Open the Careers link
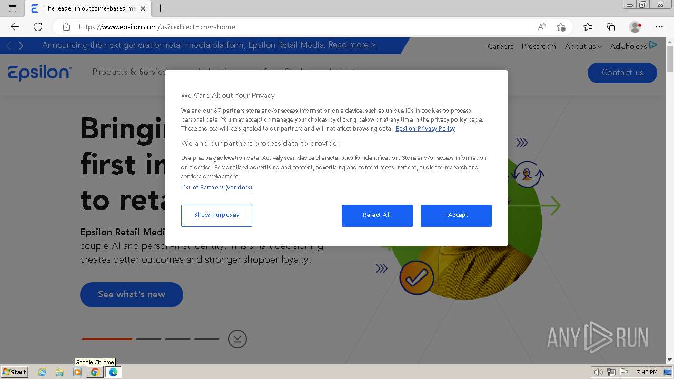 (500, 46)
